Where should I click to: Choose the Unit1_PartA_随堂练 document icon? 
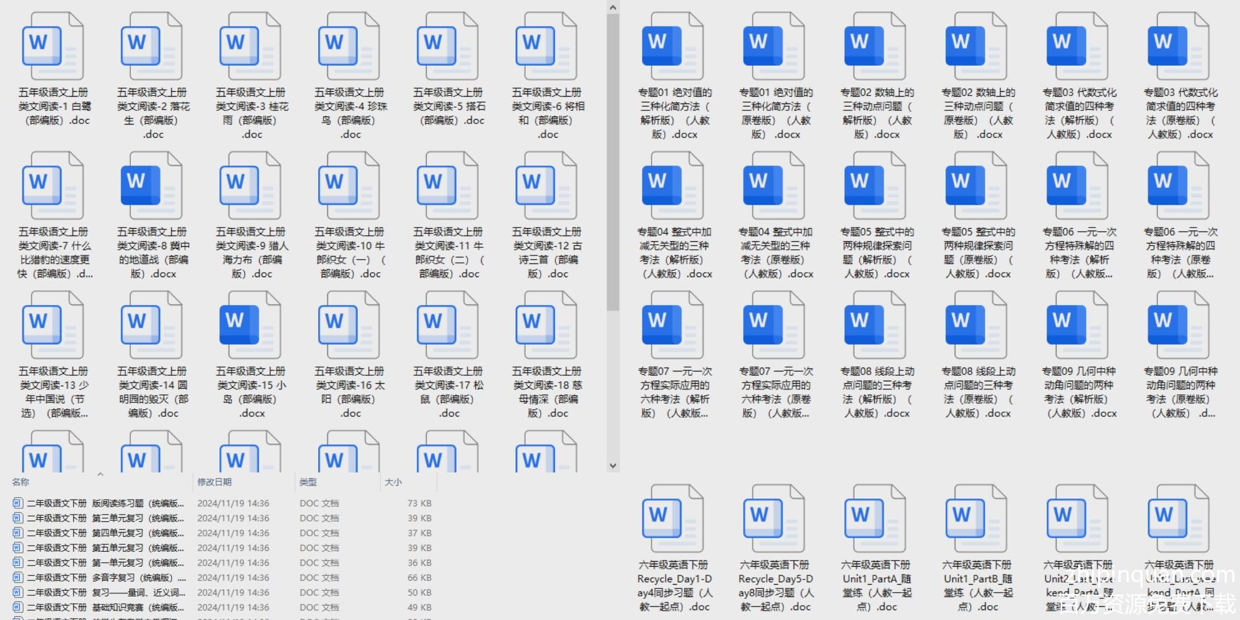(875, 519)
